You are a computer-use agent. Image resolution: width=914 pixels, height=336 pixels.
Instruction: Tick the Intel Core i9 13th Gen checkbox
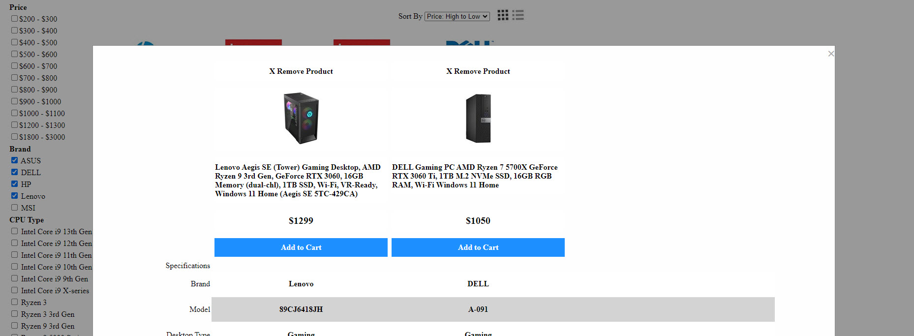[15, 231]
